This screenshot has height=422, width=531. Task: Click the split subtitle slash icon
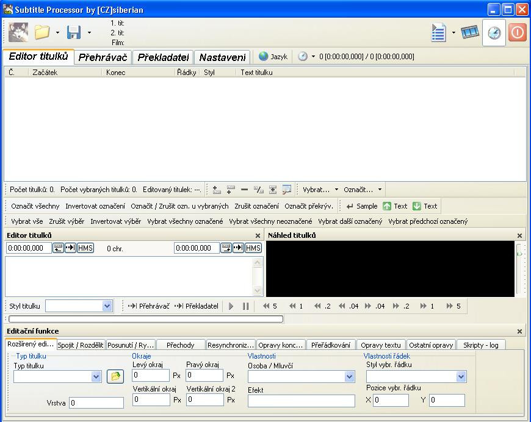(259, 190)
